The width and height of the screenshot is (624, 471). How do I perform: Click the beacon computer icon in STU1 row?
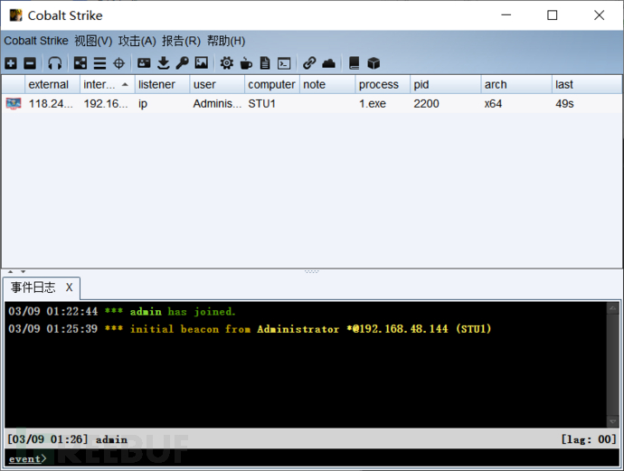tap(14, 104)
